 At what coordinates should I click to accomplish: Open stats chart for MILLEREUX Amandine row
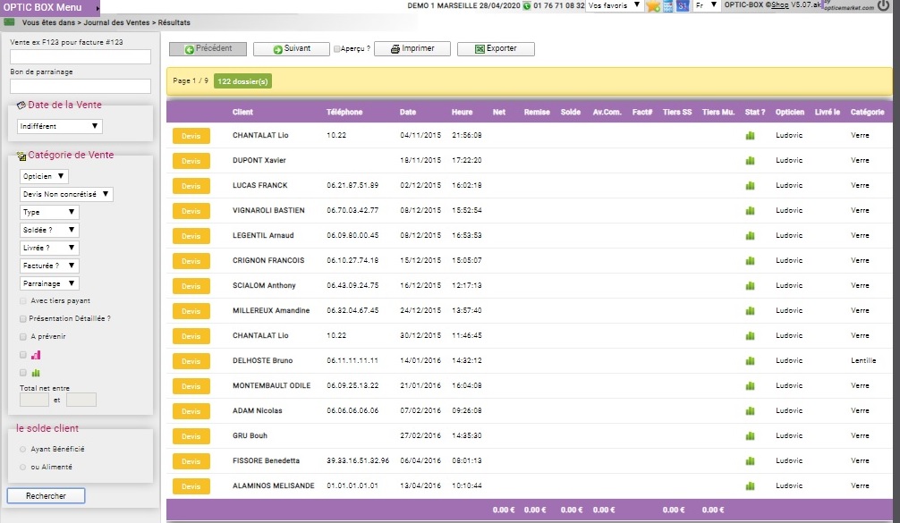pyautogui.click(x=750, y=311)
